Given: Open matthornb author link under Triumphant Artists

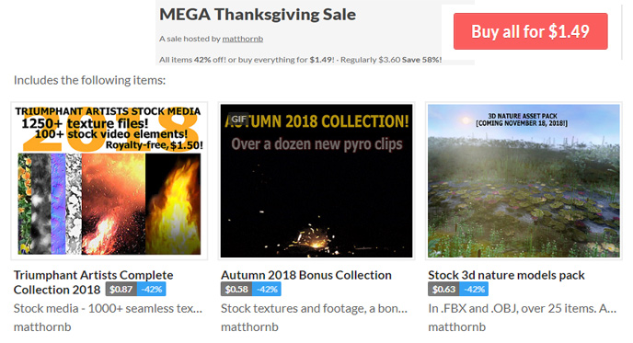Looking at the screenshot, I should pos(42,326).
